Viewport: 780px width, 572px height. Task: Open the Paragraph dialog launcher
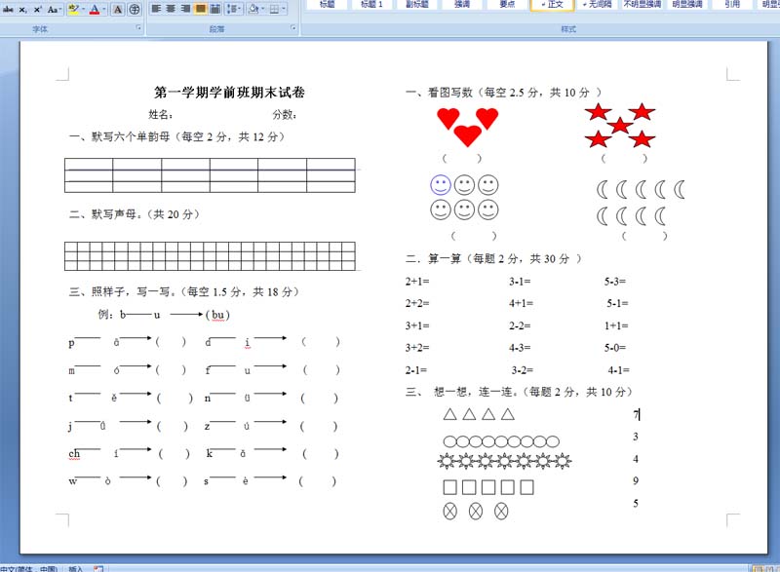pyautogui.click(x=293, y=28)
